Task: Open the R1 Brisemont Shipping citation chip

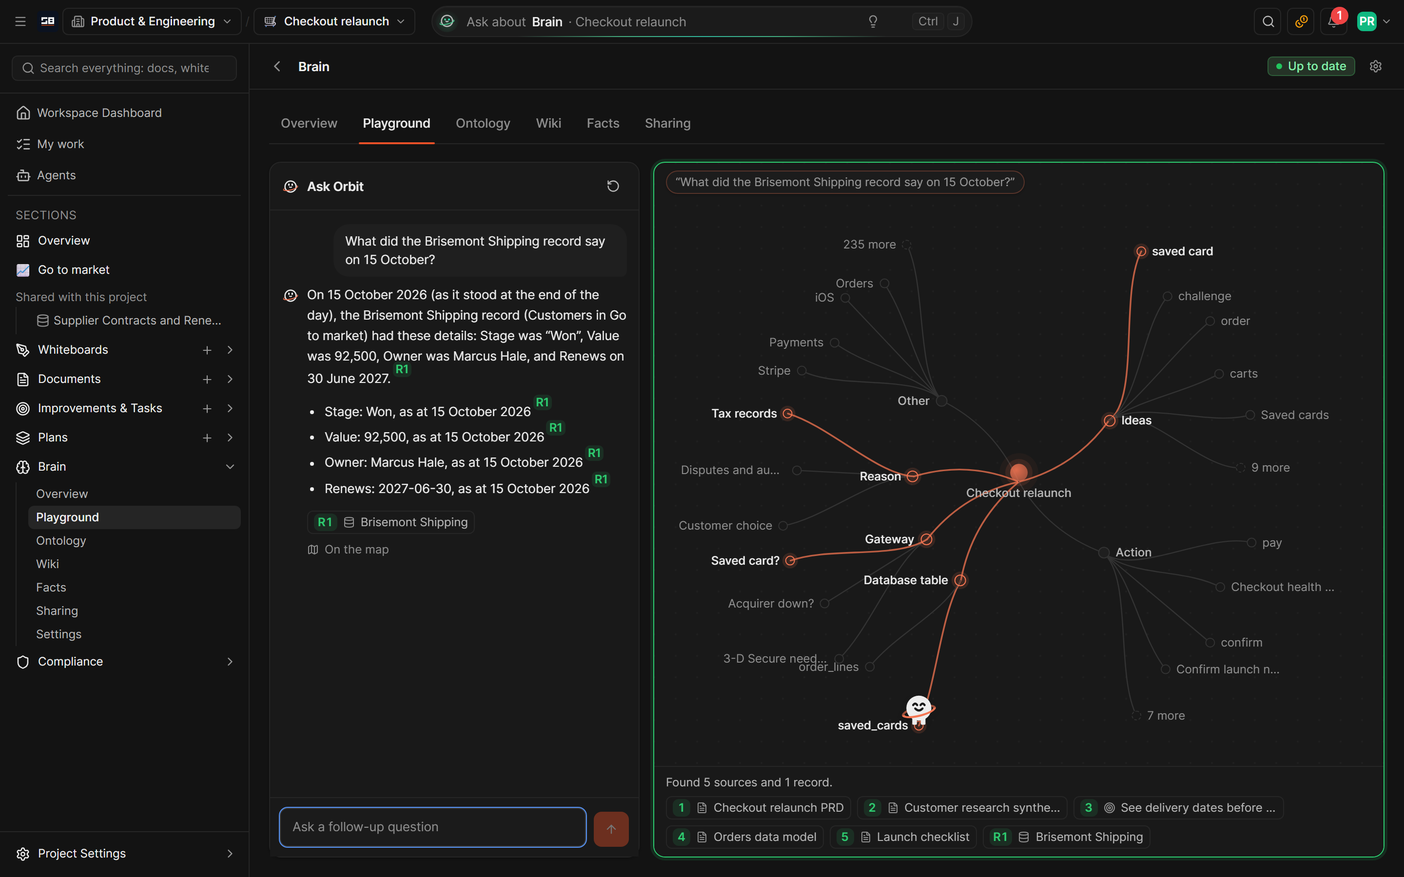Action: [x=391, y=522]
